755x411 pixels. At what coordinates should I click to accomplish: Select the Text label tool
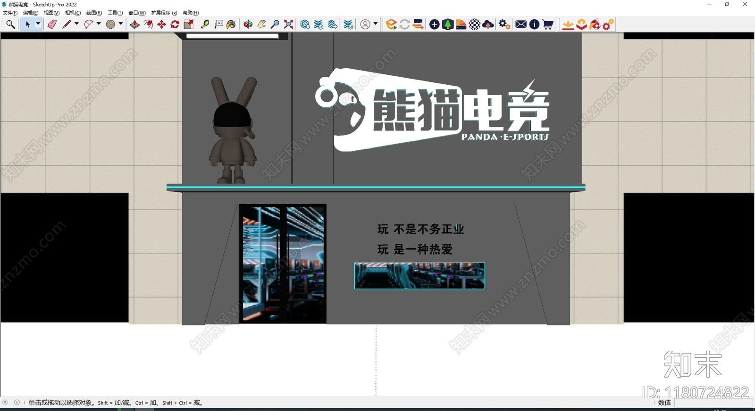[219, 24]
